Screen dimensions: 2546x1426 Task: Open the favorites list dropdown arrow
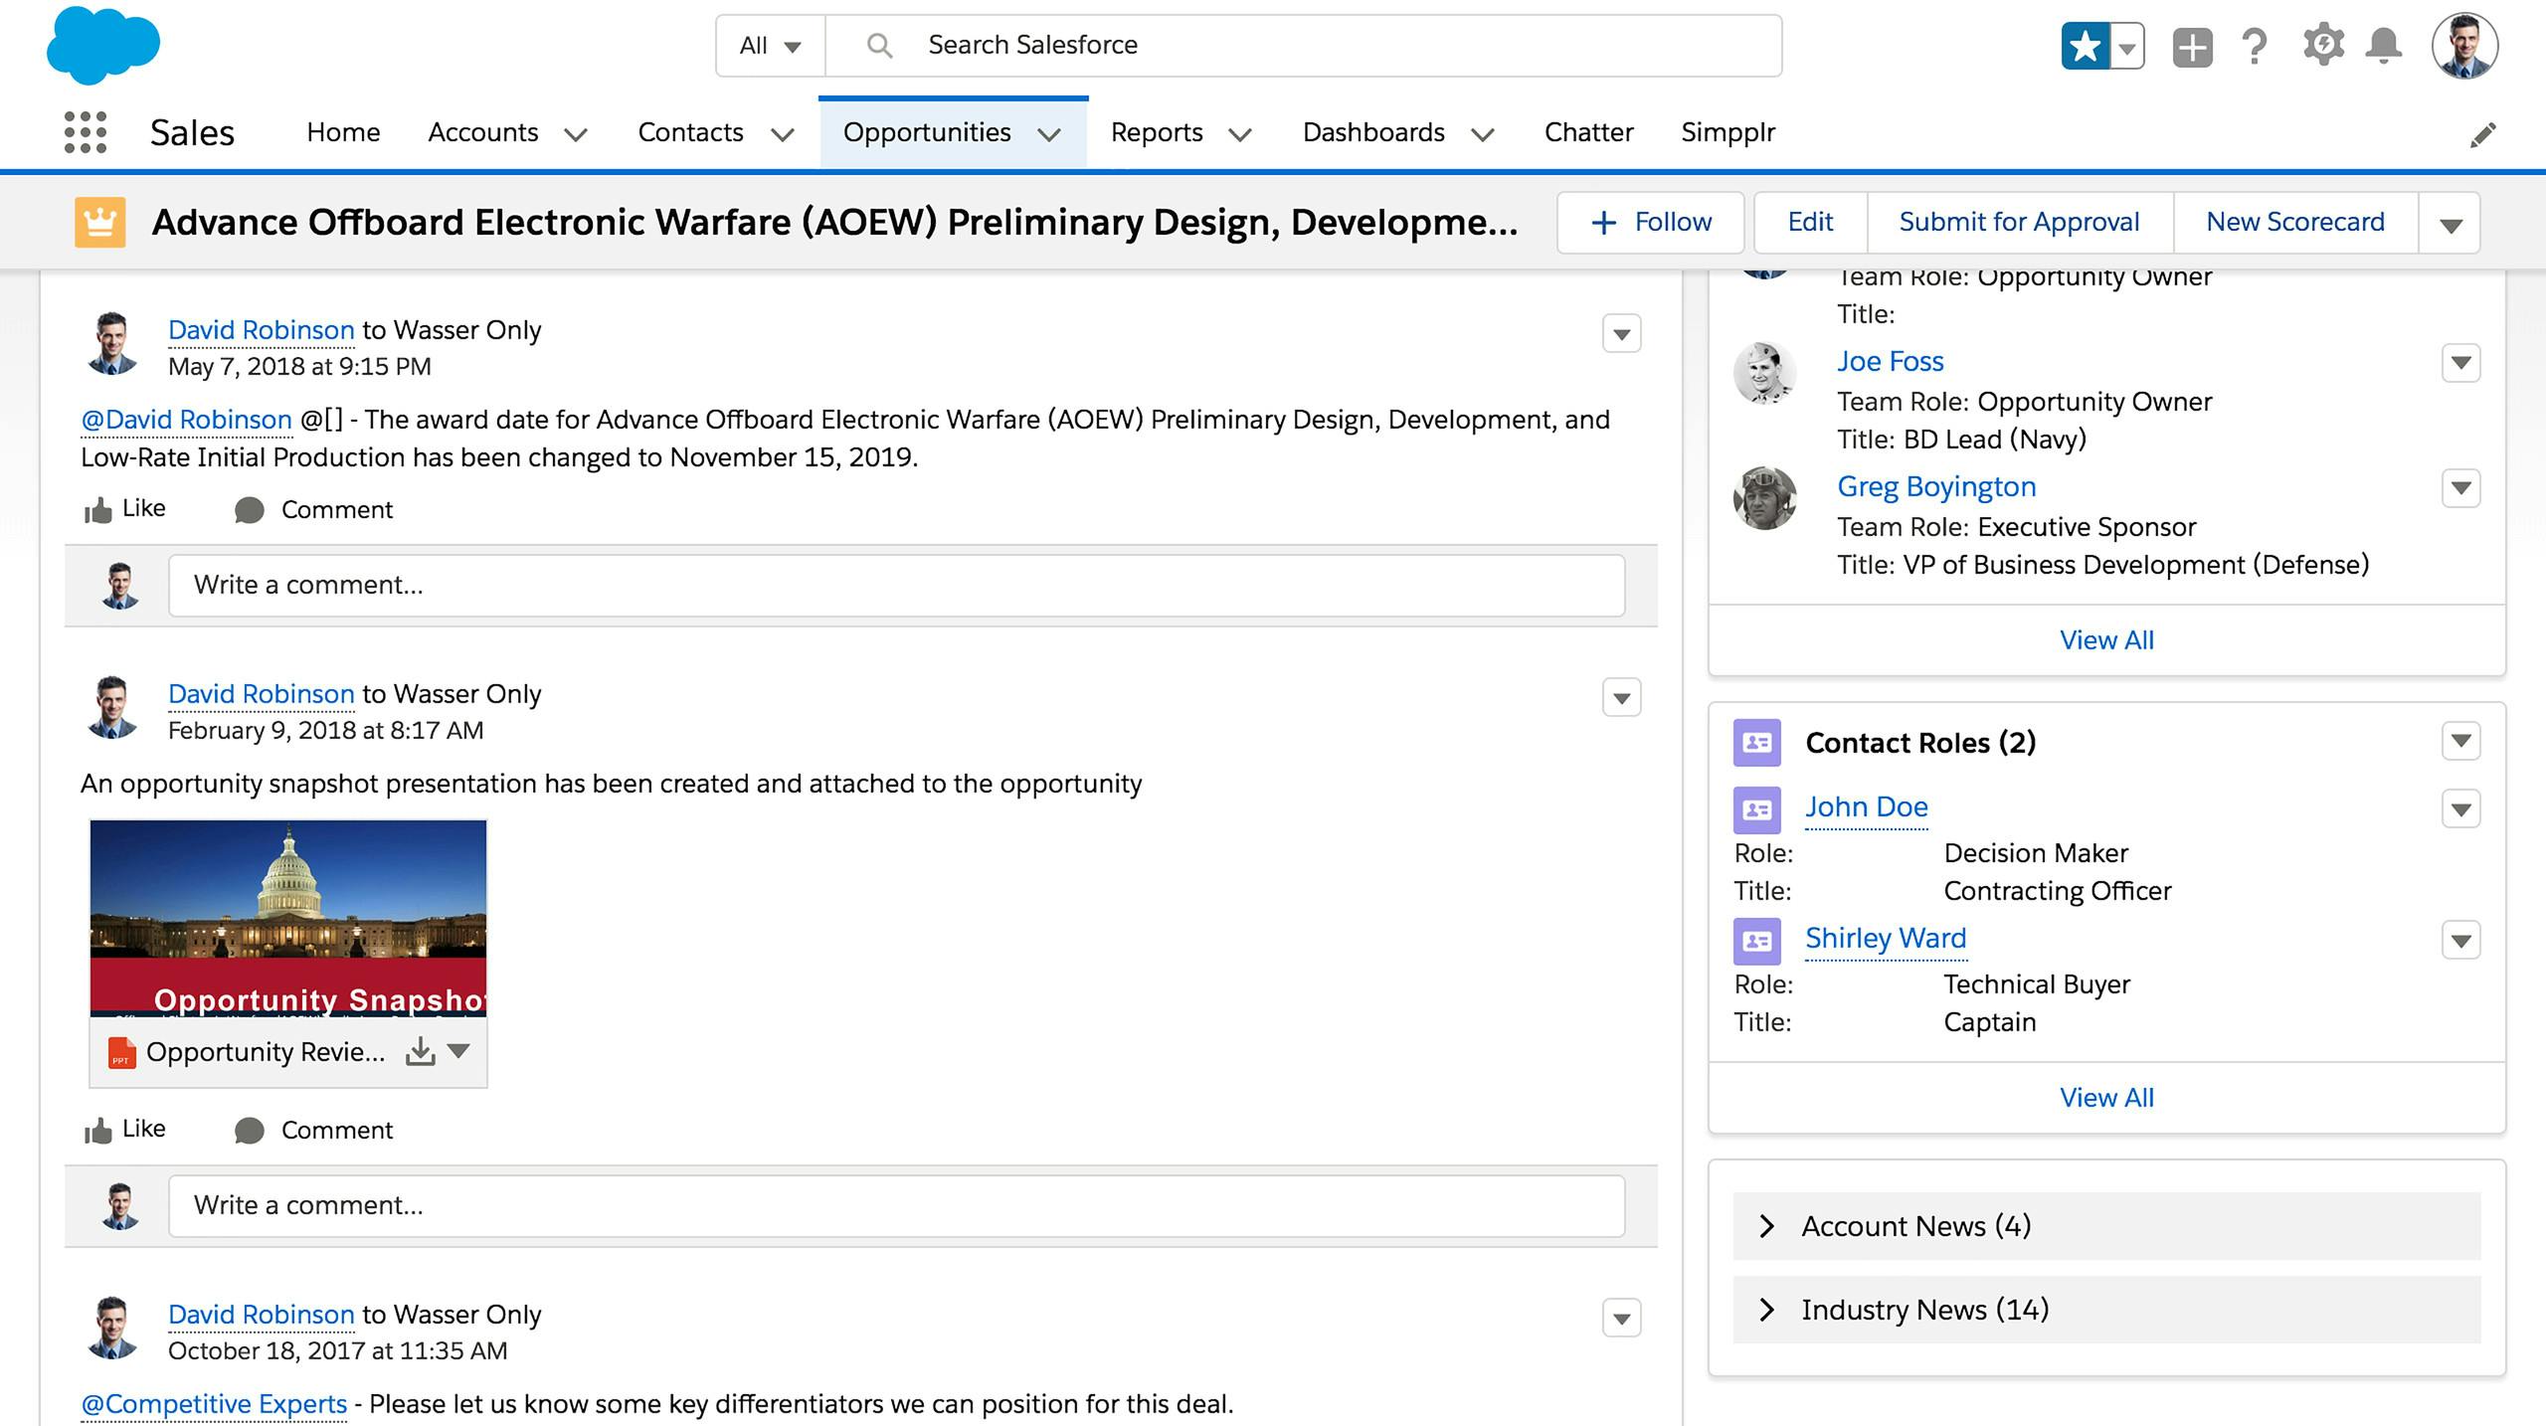click(x=2127, y=47)
